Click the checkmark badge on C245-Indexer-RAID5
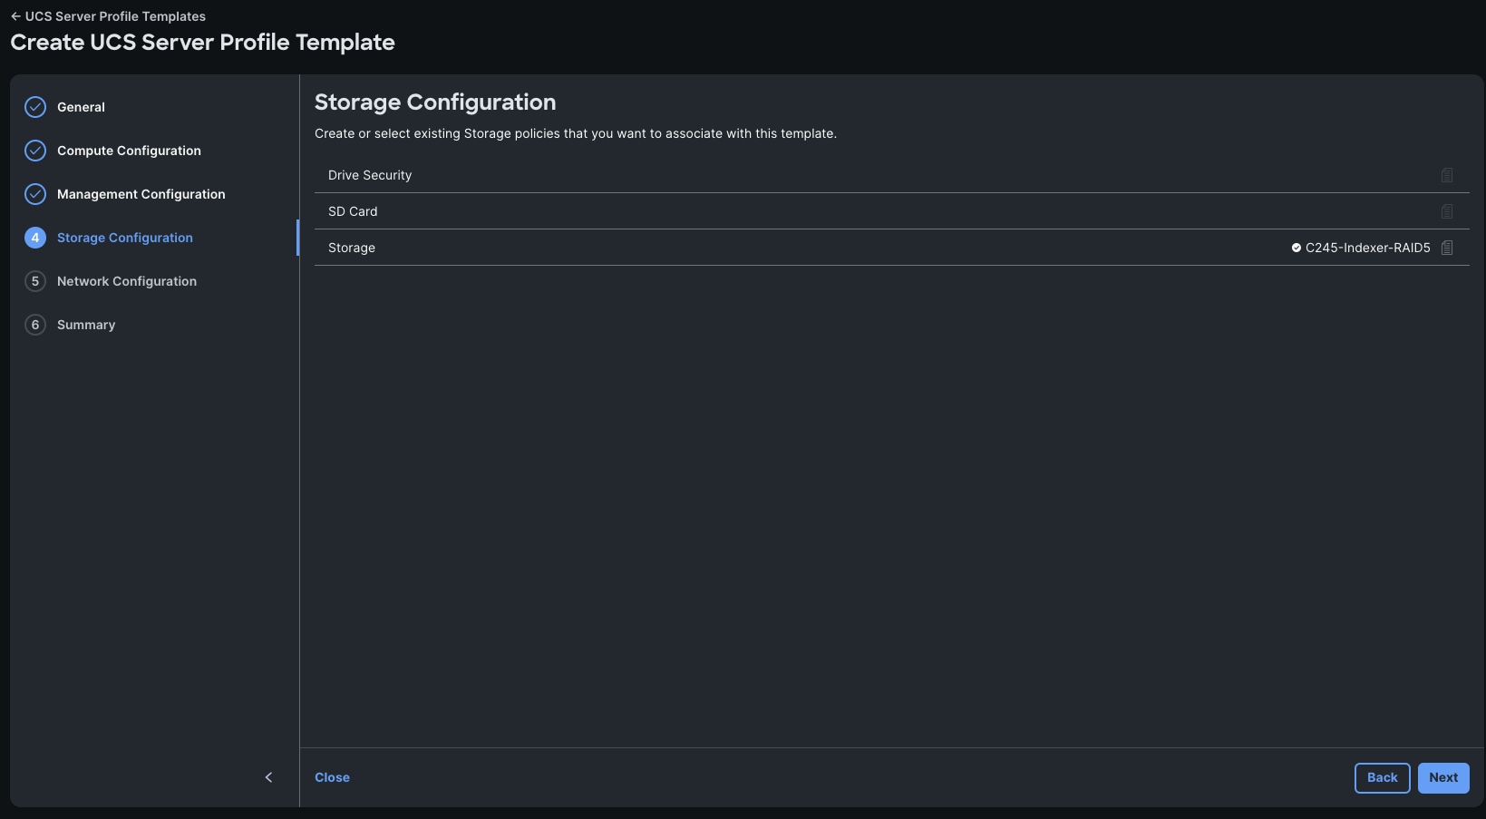Viewport: 1486px width, 819px height. tap(1297, 247)
